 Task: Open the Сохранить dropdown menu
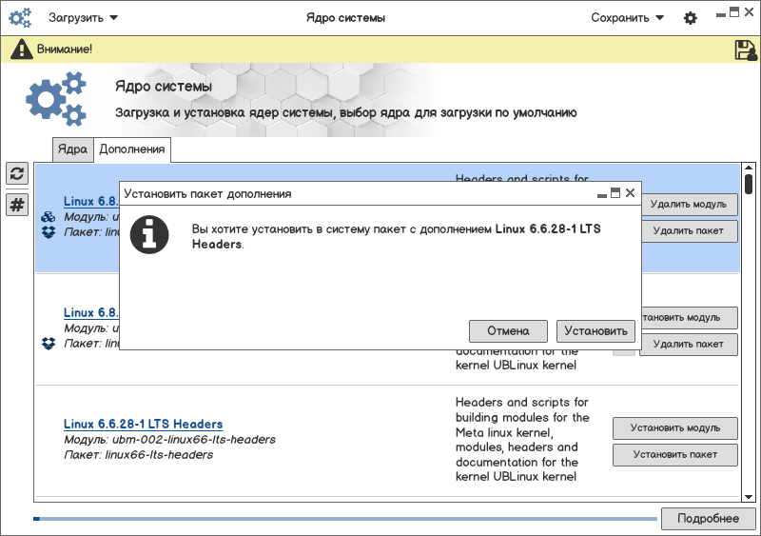click(627, 18)
